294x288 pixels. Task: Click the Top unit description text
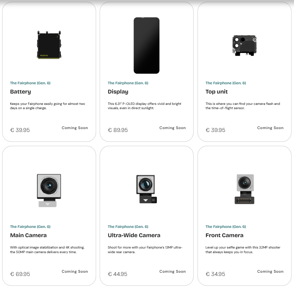pyautogui.click(x=242, y=106)
